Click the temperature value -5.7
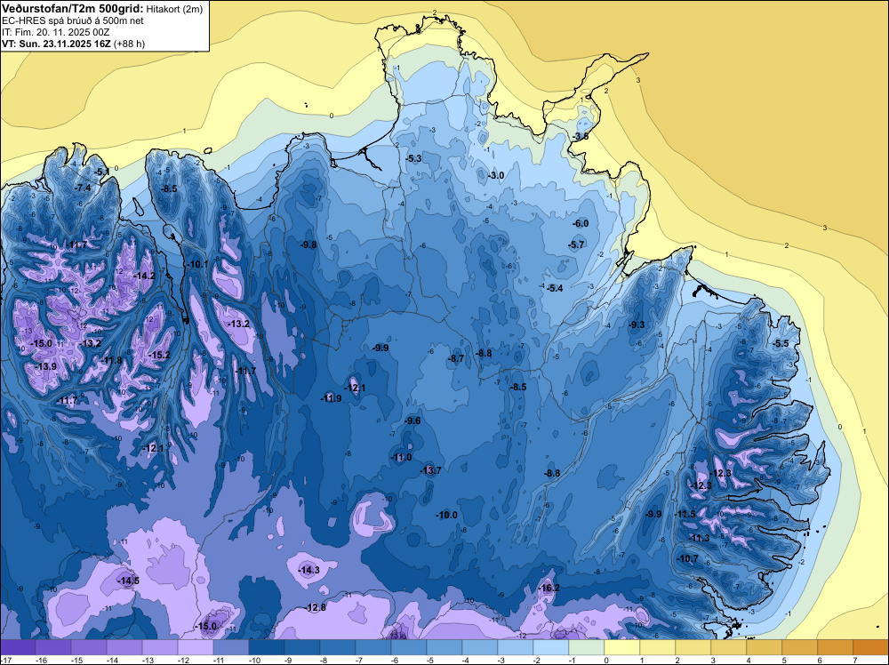Screen dimensions: 889x665 [x=576, y=244]
